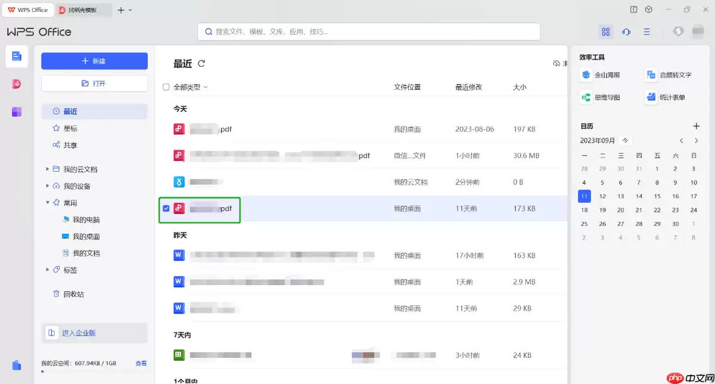
Task: Click the headset customer service icon
Action: (626, 32)
